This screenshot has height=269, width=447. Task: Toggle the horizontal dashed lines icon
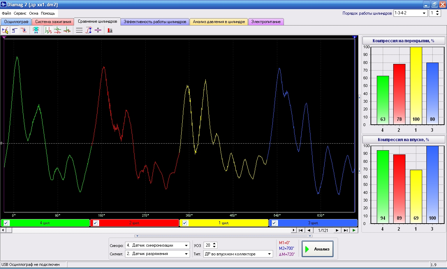pos(79,30)
